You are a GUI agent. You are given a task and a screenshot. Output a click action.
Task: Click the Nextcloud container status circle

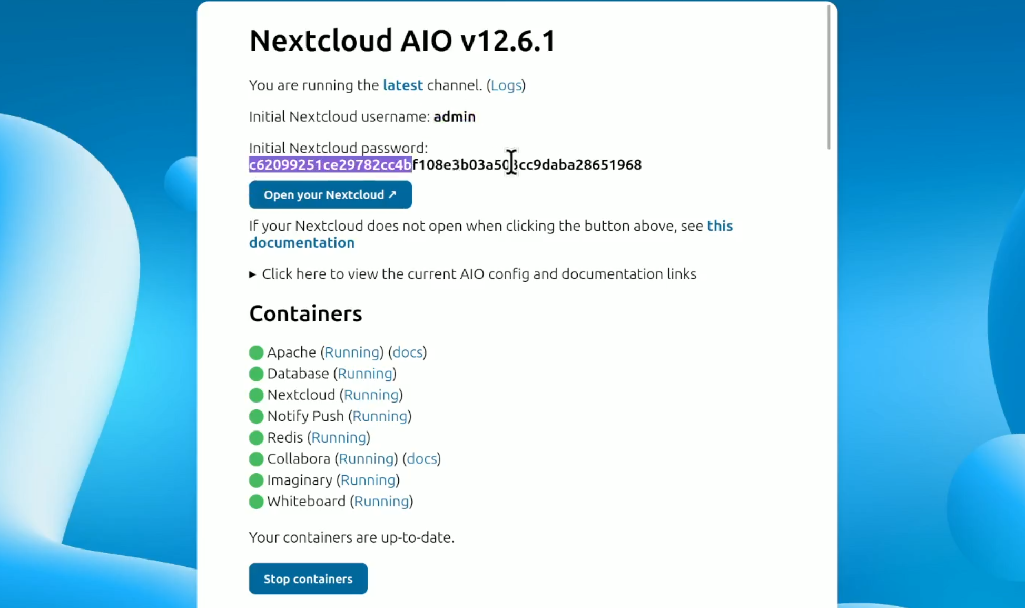click(x=256, y=395)
